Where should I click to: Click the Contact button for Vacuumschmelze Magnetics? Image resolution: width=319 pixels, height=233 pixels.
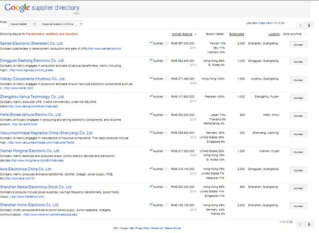tap(298, 134)
